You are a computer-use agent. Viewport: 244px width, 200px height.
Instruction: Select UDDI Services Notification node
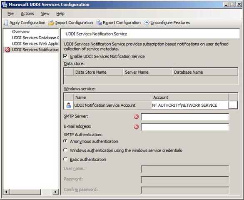coord(35,50)
